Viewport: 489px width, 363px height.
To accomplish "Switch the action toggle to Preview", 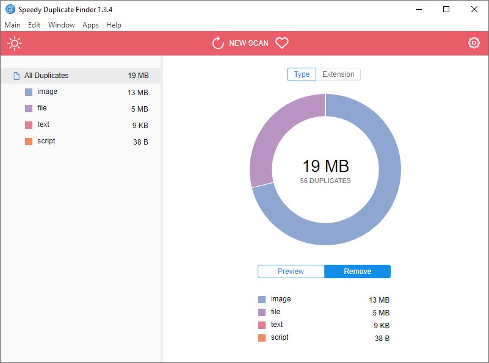I will [x=291, y=271].
